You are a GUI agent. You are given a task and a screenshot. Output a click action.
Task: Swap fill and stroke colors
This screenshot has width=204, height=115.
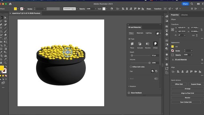tap(6, 66)
